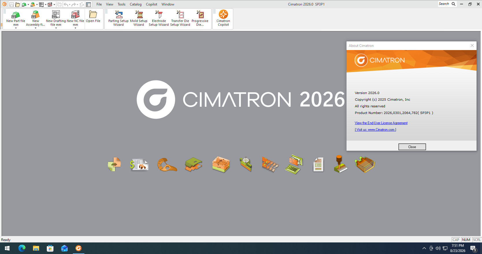Screen dimensions: 482x254
Task: Open the Tools menu
Action: [x=121, y=4]
